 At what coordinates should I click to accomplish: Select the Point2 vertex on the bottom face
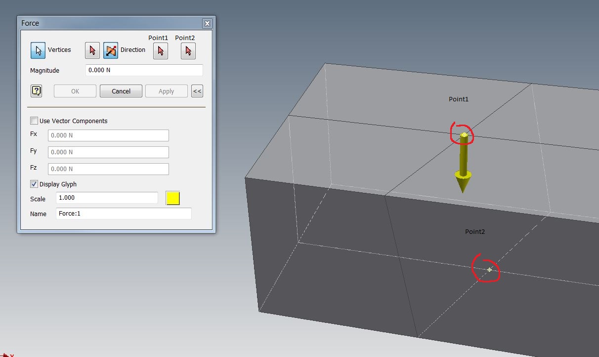coord(489,269)
